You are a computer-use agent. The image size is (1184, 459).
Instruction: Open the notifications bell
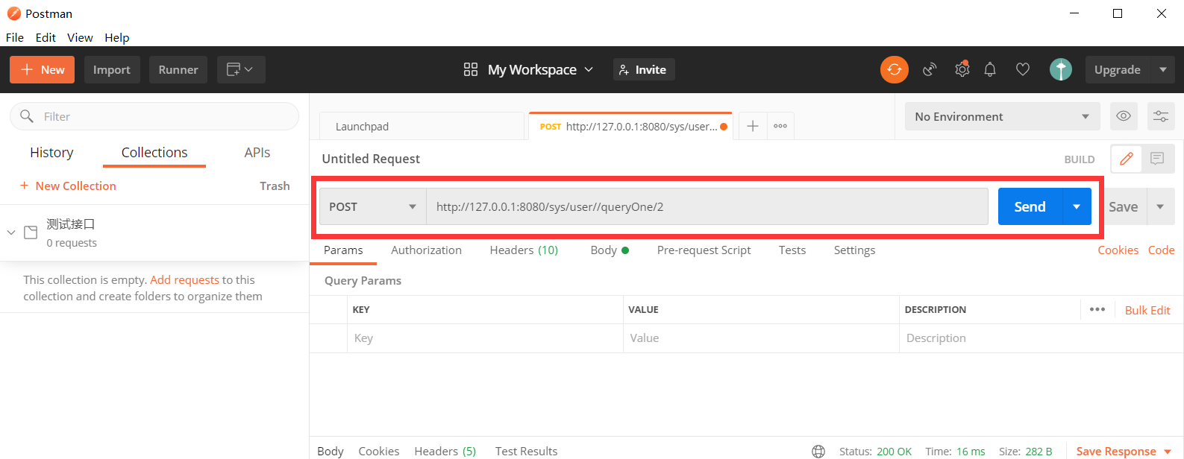click(990, 69)
